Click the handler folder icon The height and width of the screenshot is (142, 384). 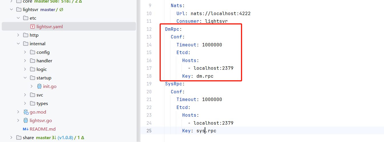click(x=33, y=61)
